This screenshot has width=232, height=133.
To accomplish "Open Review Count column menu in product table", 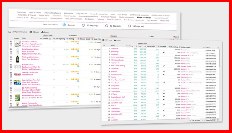I will (x=92, y=39).
